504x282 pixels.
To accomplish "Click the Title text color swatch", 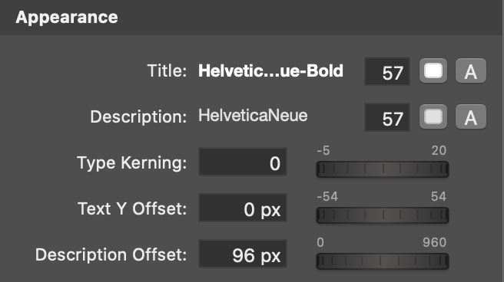I will pos(433,70).
